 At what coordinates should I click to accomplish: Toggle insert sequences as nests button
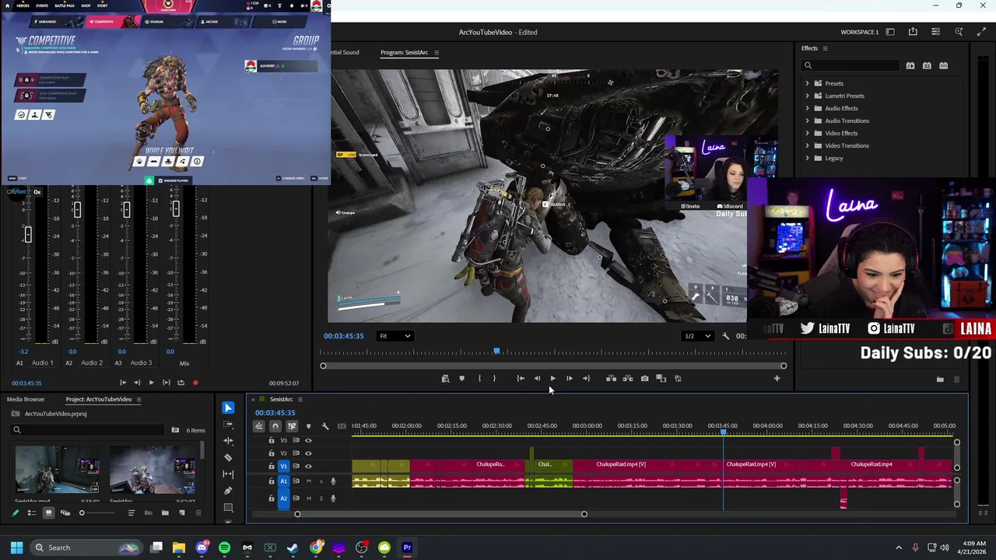pos(259,426)
